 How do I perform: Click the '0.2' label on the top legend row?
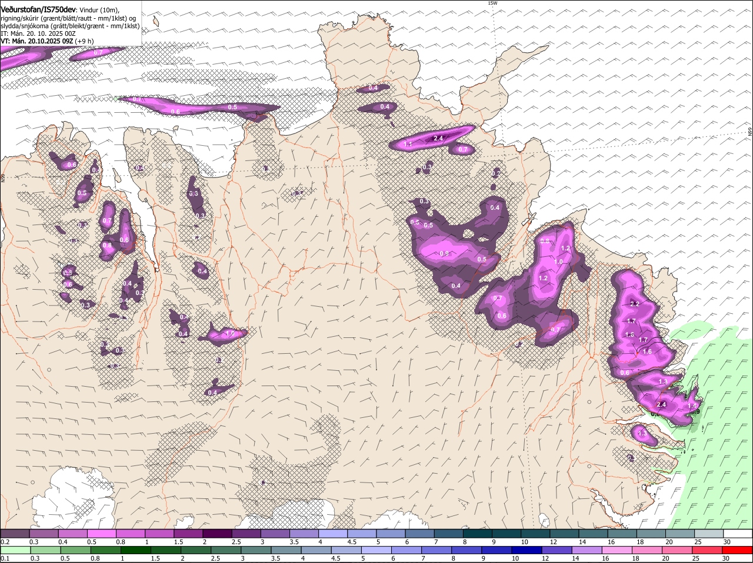5,541
